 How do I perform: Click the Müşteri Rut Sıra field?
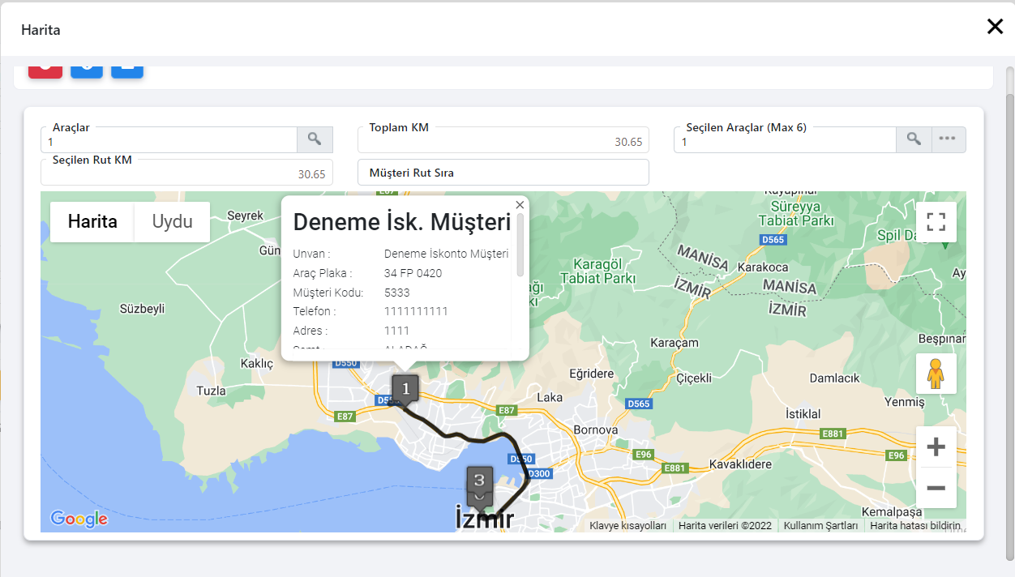pyautogui.click(x=503, y=173)
